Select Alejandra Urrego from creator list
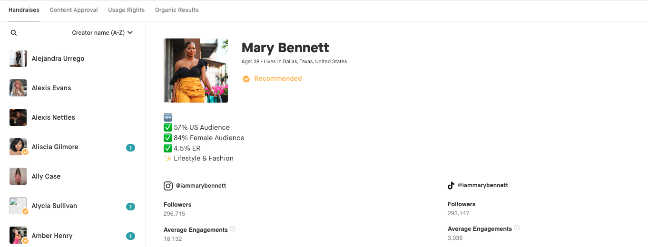 click(58, 59)
